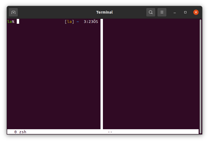Focus the empty right tmux pane
This screenshot has width=209, height=142.
[x=150, y=75]
